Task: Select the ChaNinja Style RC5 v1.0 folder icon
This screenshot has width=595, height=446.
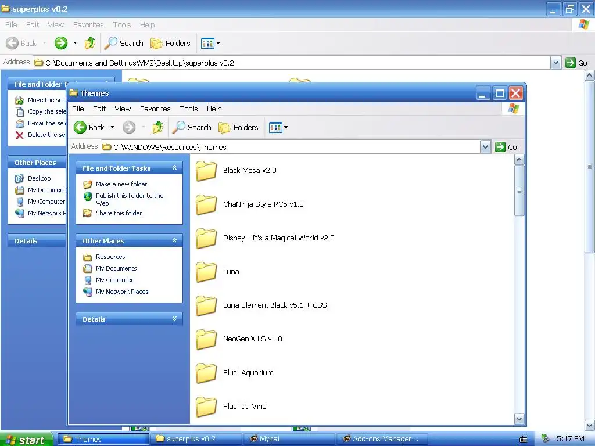Action: (206, 204)
